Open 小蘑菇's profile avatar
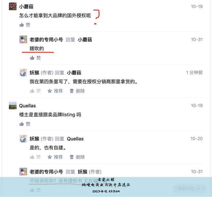212x197 pixels. [x=13, y=6]
